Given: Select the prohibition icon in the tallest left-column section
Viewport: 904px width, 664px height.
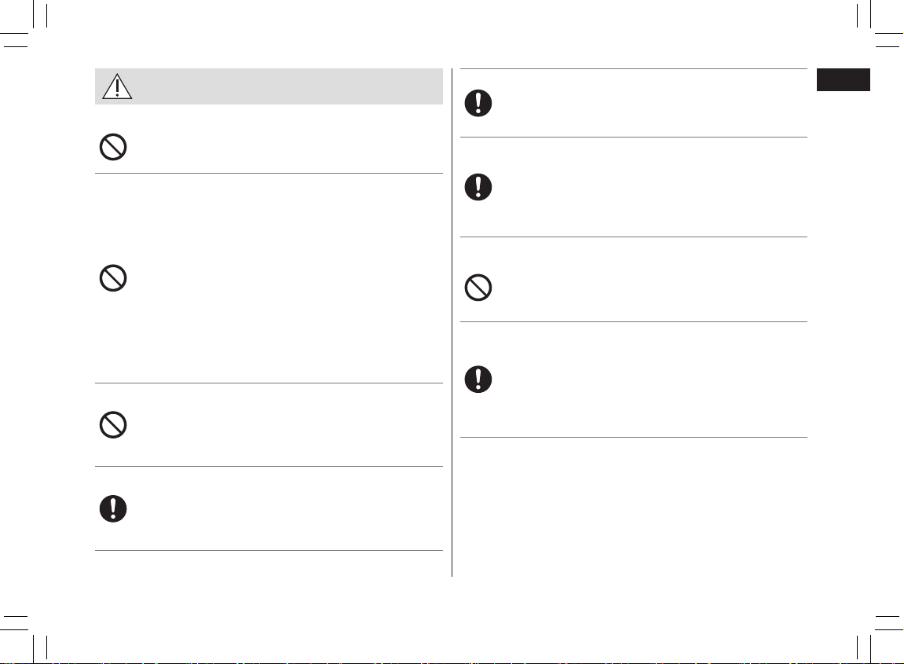Looking at the screenshot, I should [113, 278].
